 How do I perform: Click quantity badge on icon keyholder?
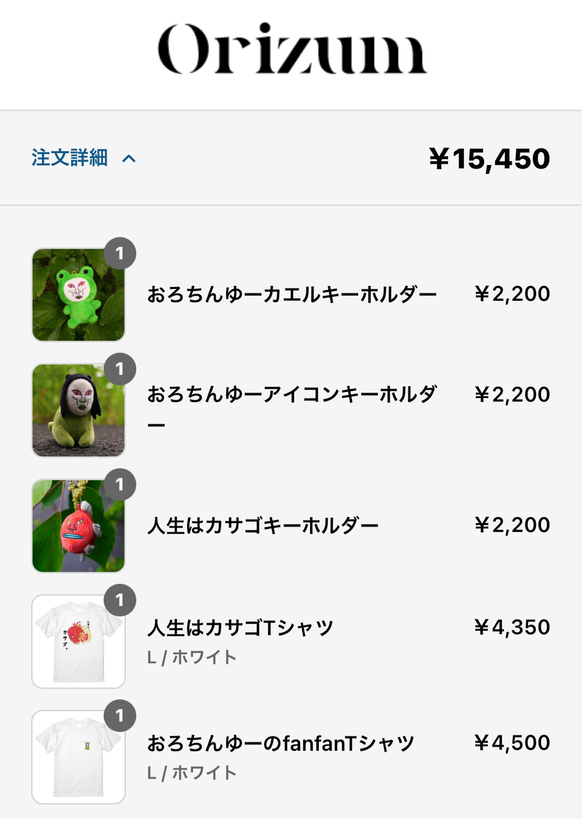(x=120, y=369)
